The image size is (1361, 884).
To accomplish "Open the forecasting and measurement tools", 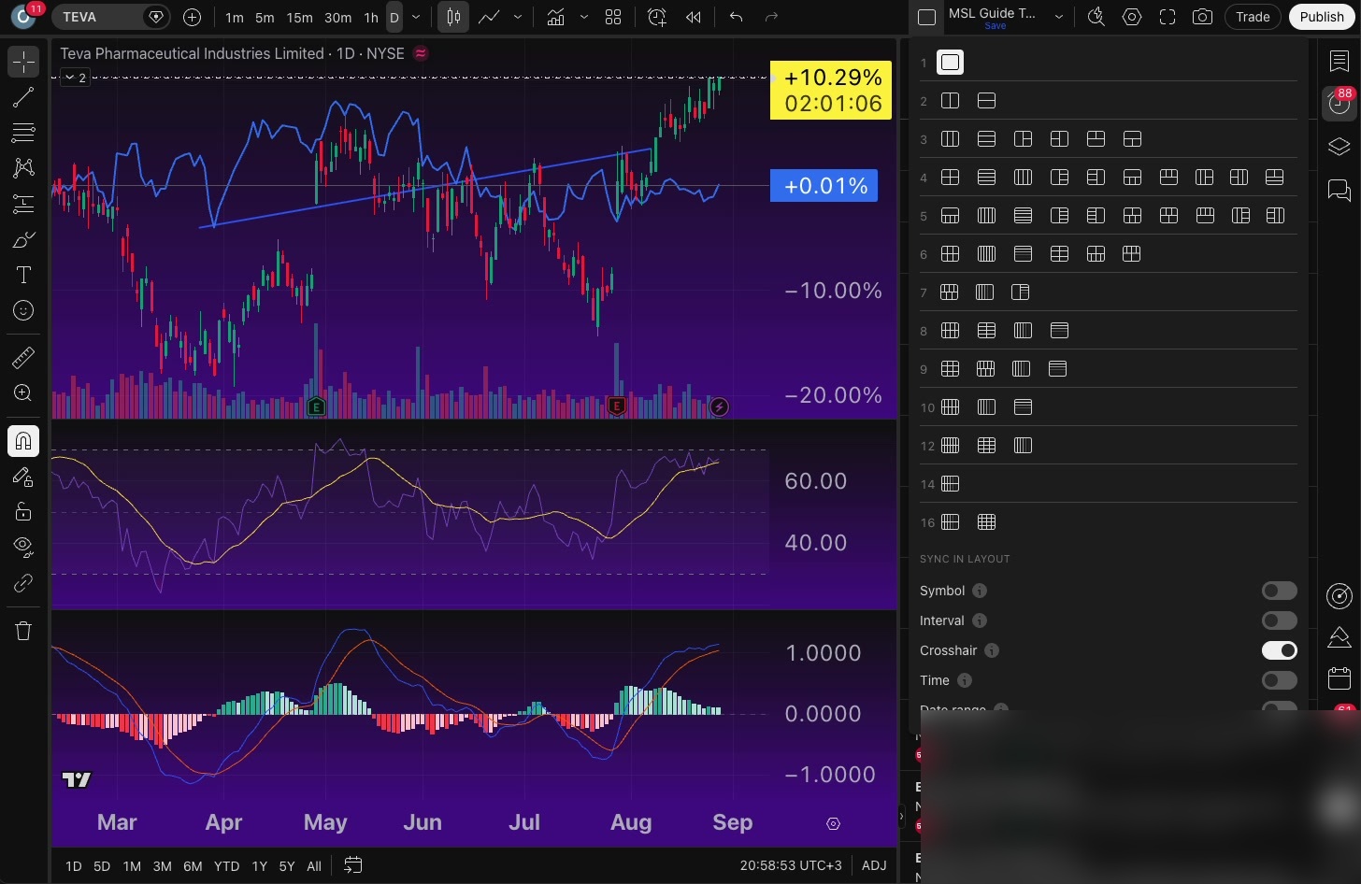I will (x=23, y=204).
